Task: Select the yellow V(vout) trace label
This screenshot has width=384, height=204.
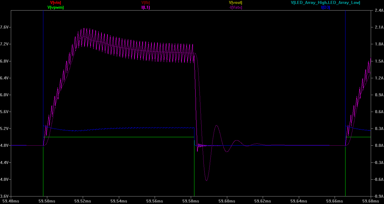Action: tap(236, 3)
